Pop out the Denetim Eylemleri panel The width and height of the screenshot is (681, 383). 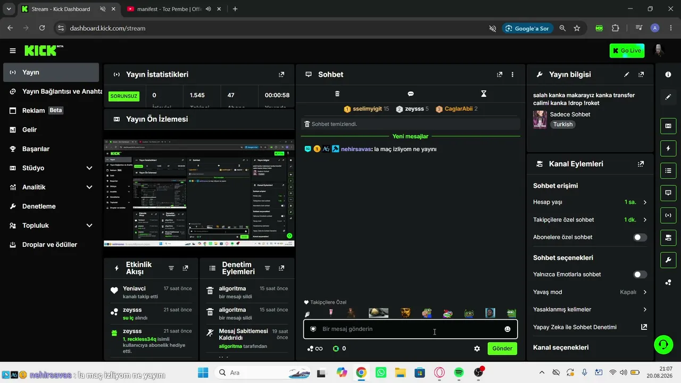tap(281, 268)
